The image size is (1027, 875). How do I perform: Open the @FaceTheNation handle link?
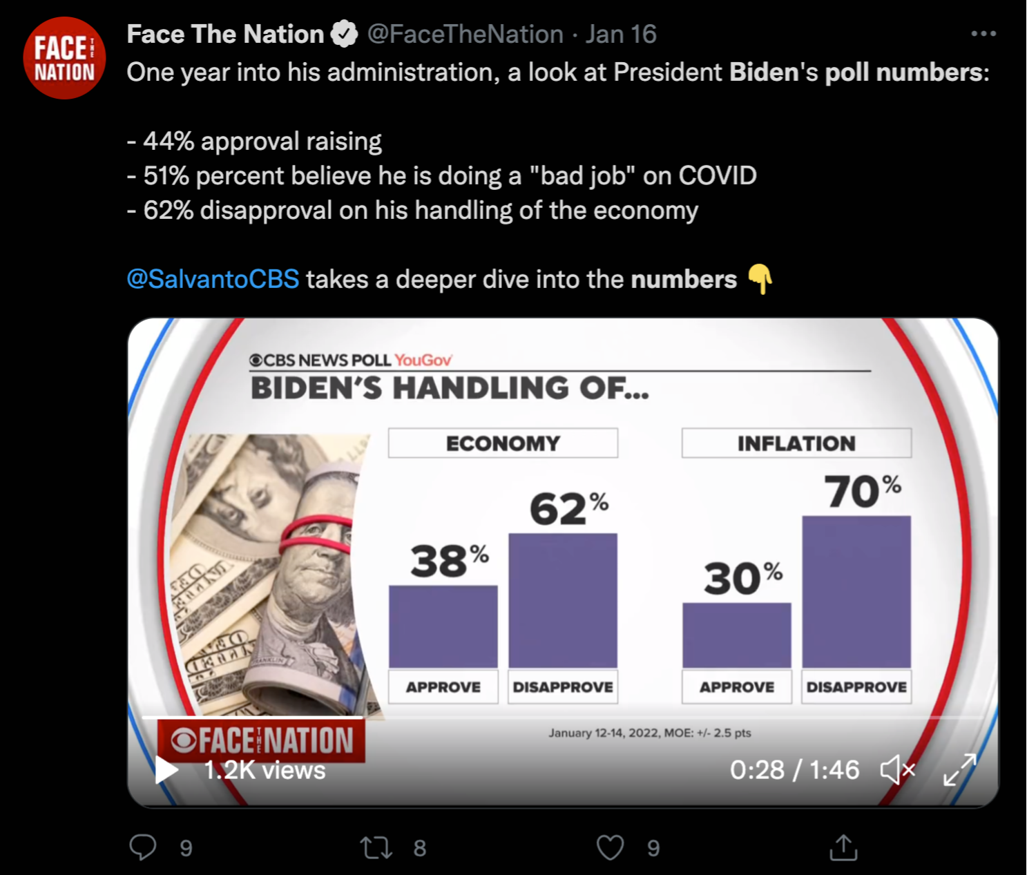point(465,34)
